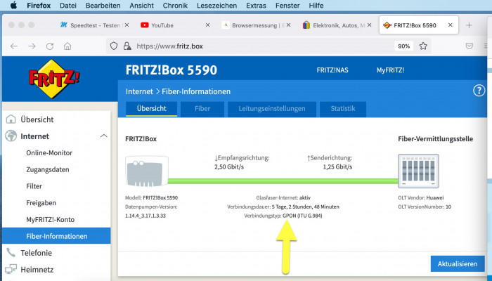This screenshot has width=492, height=281.
Task: Click the Heimnetz computer icon
Action: 11,268
